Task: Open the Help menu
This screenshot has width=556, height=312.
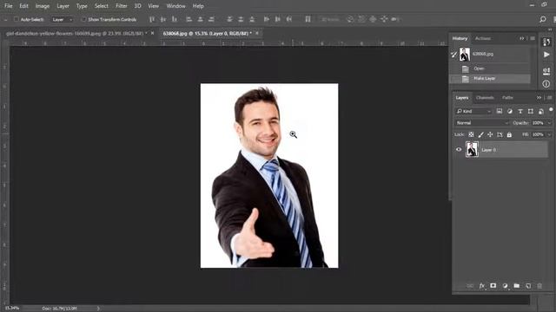Action: click(x=198, y=6)
